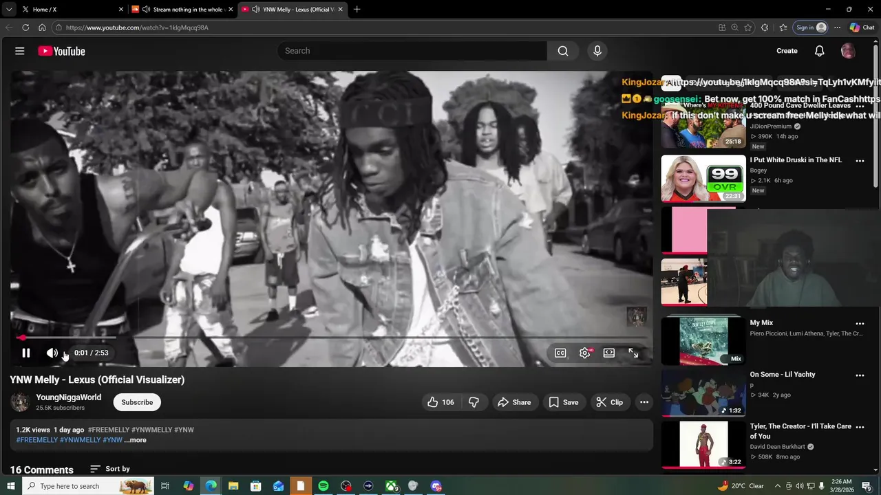Screen dimensions: 881x495
Task: Dislike the video
Action: 474,402
